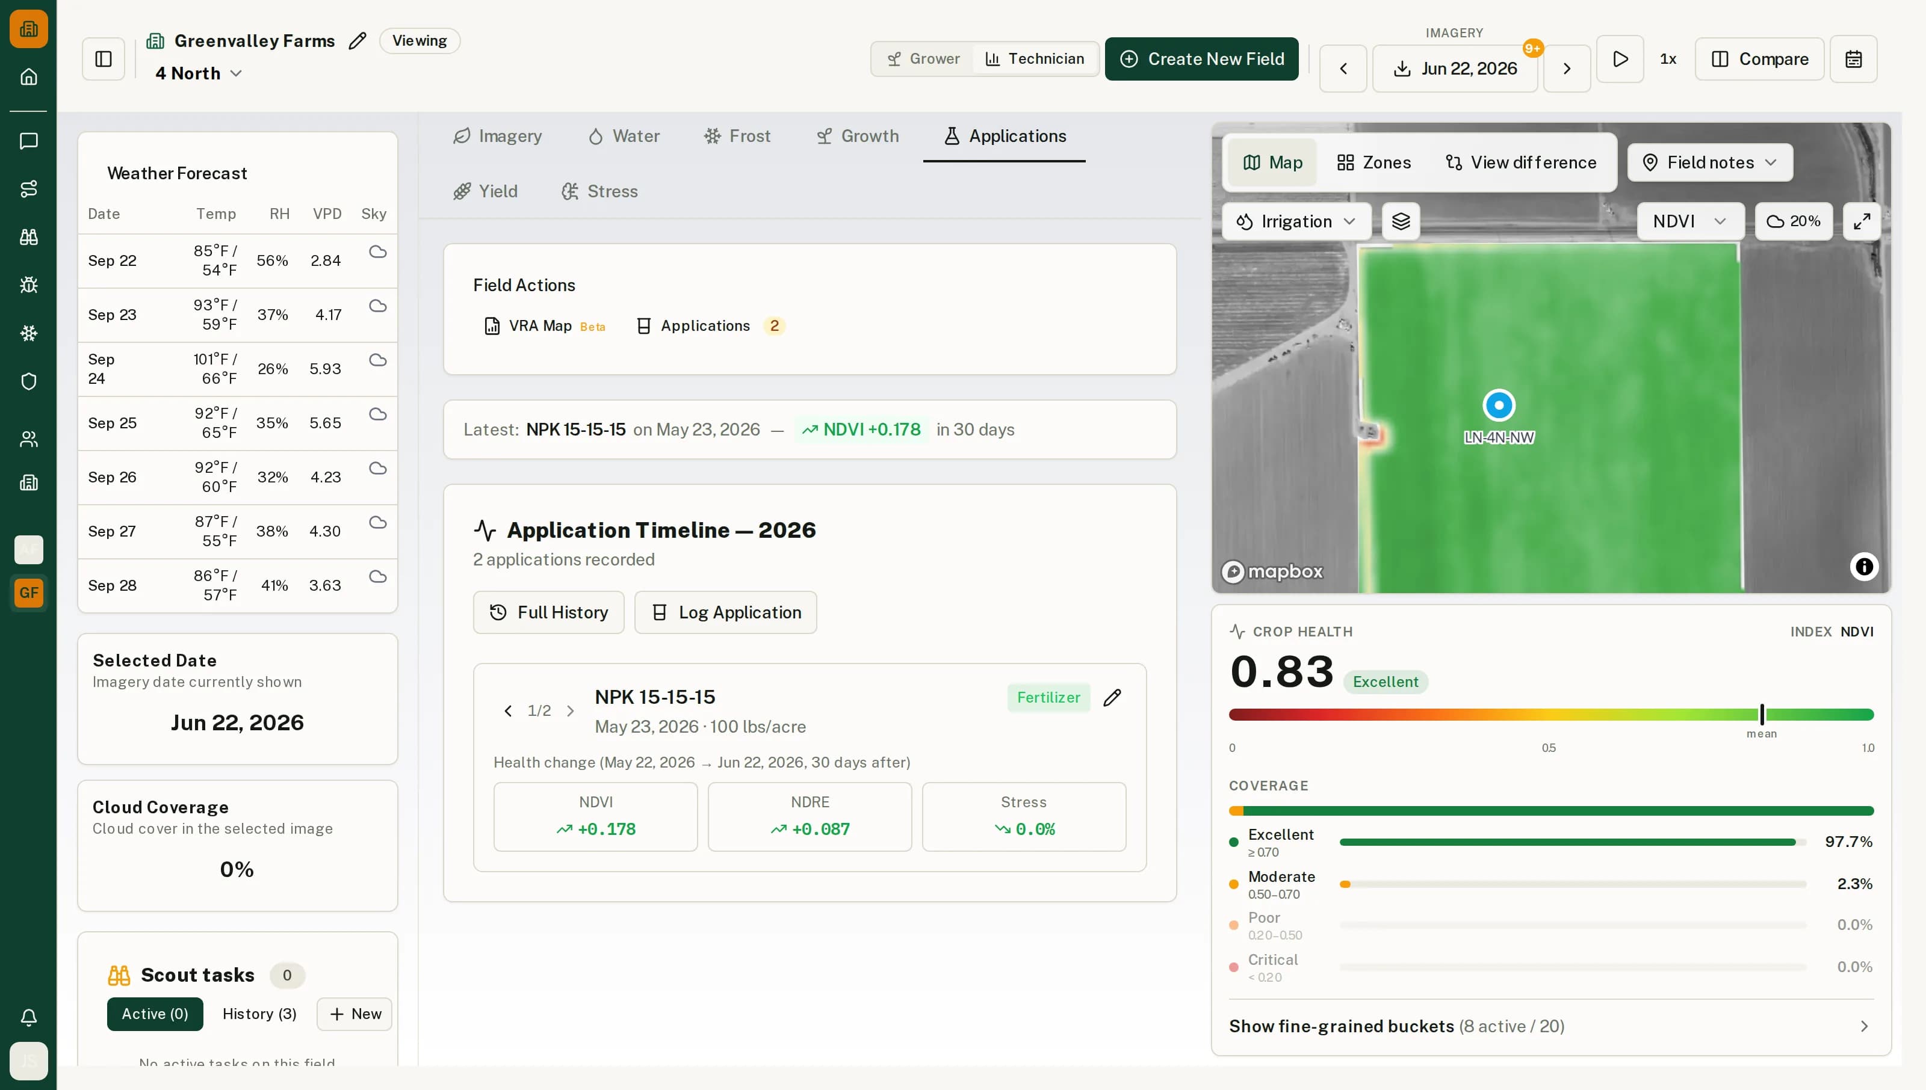Play the imagery timelapse
Viewport: 1926px width, 1090px height.
(x=1620, y=58)
